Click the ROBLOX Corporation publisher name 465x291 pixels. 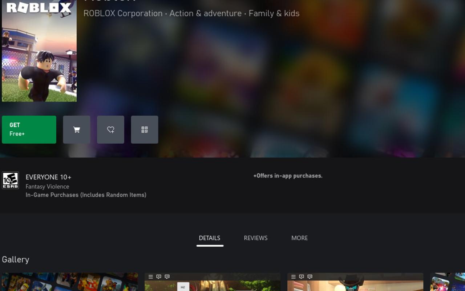point(123,13)
